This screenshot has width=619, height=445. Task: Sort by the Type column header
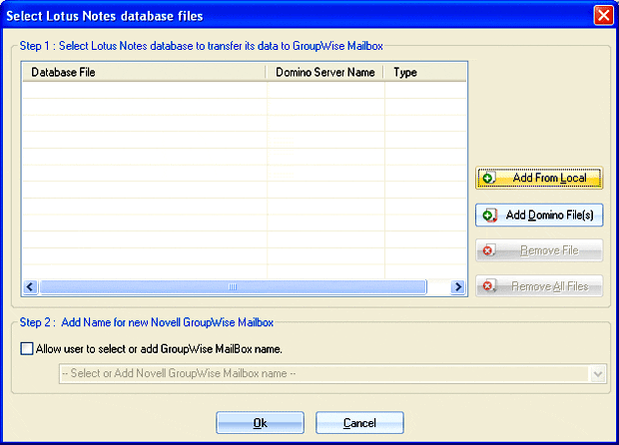pyautogui.click(x=425, y=72)
